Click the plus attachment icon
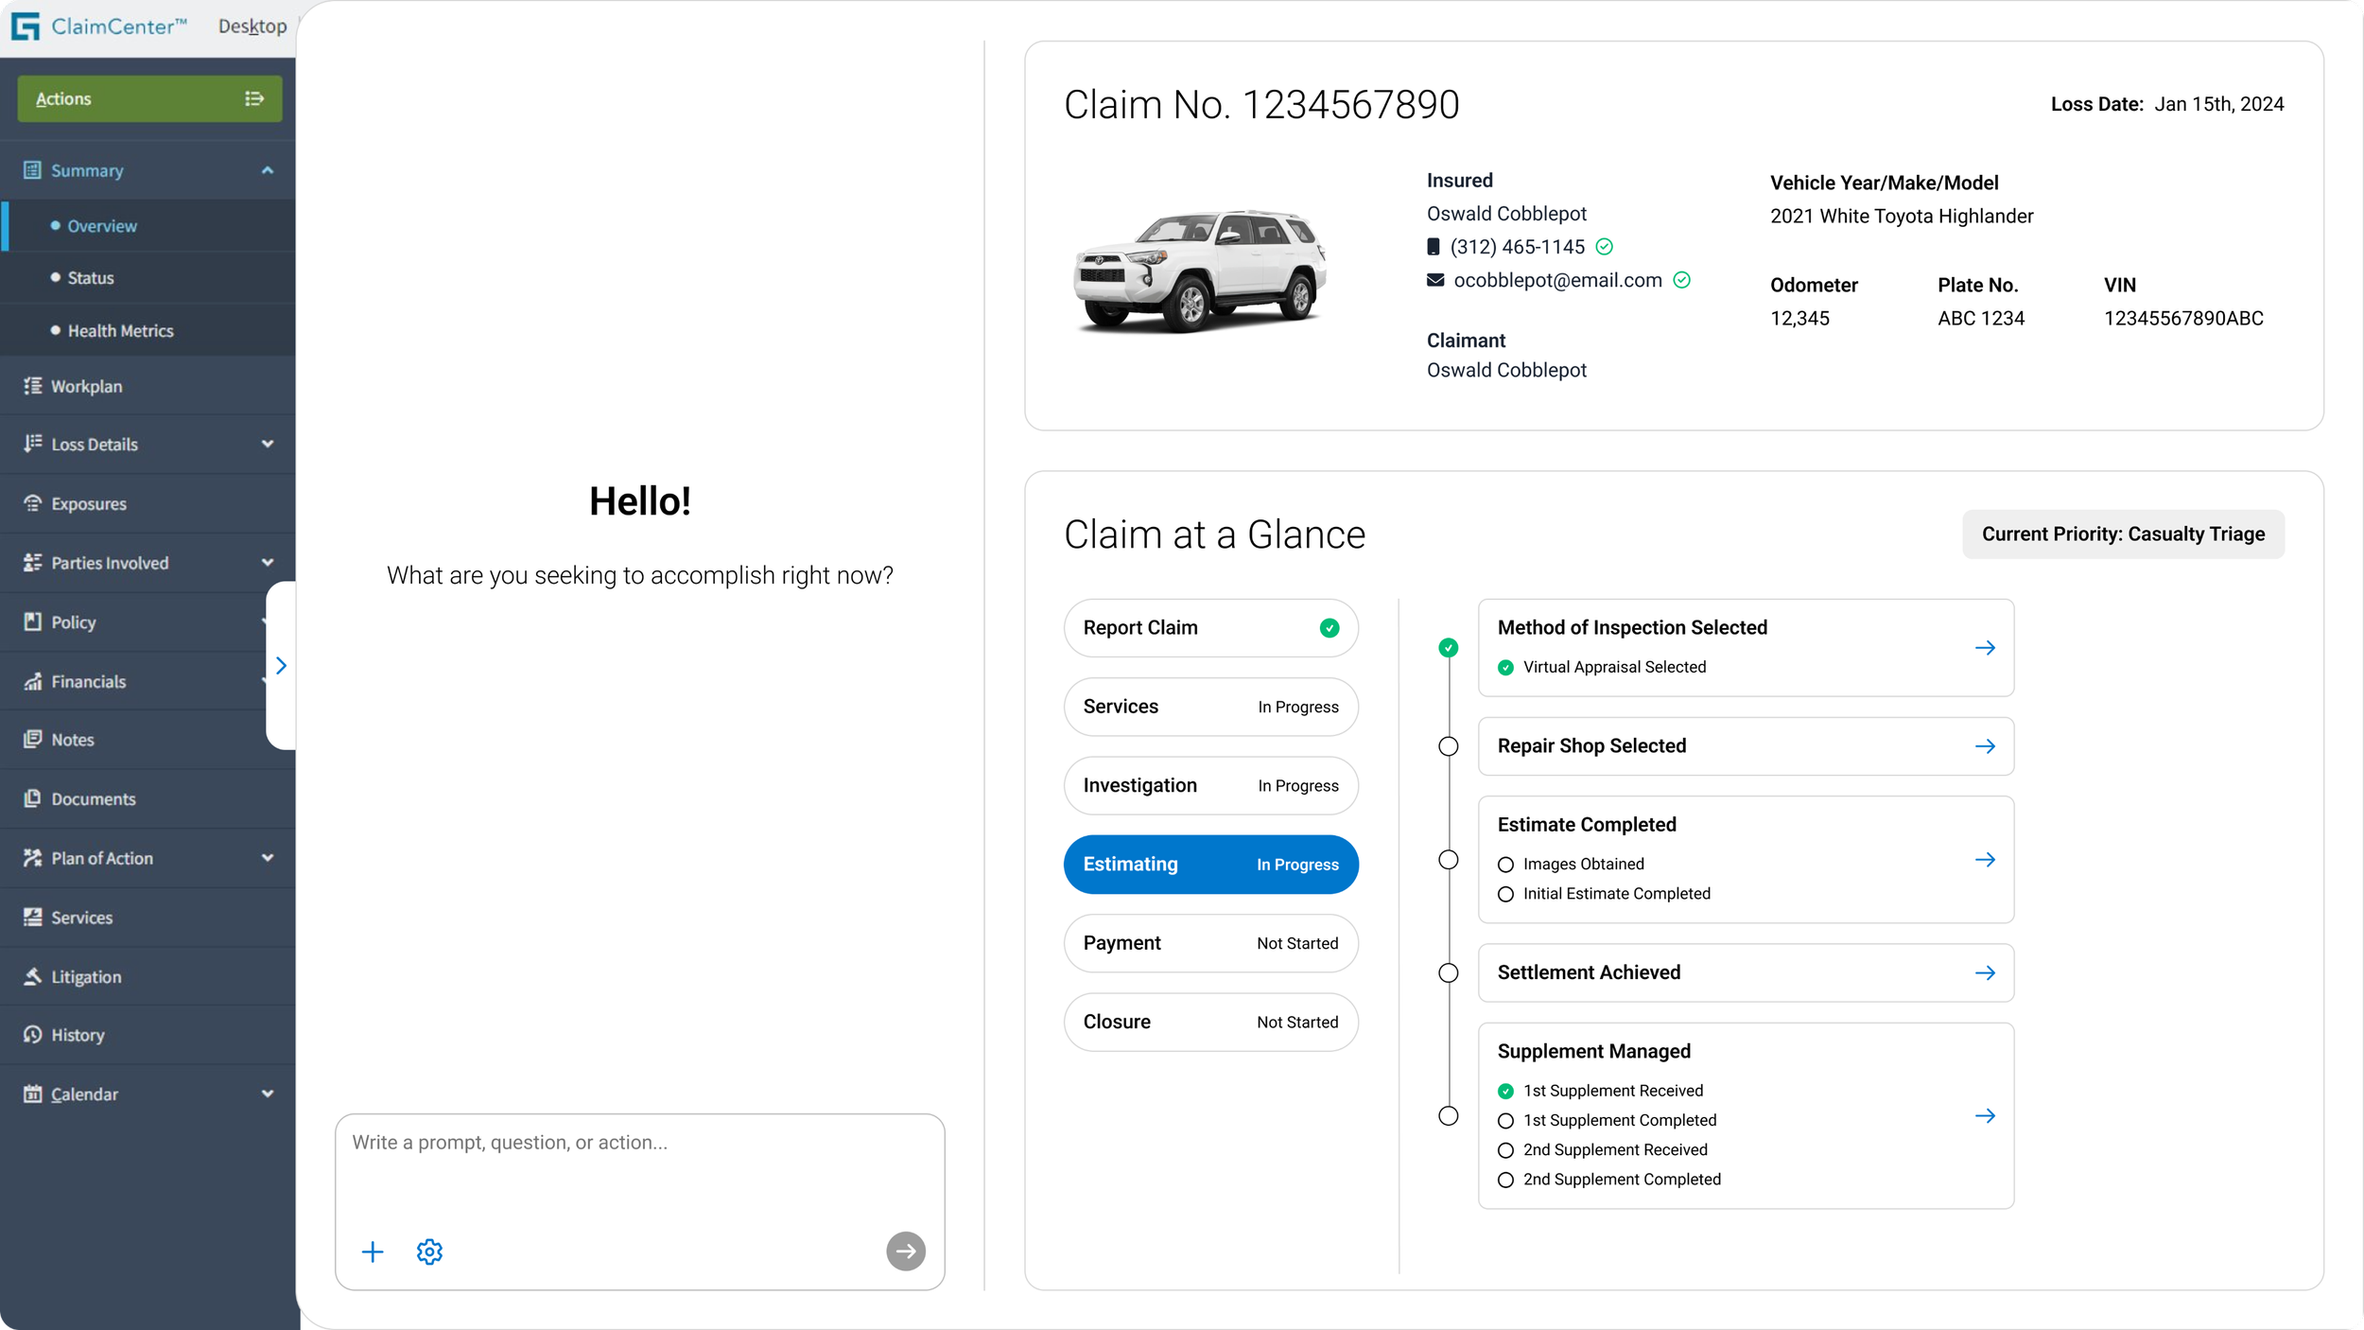Image resolution: width=2364 pixels, height=1330 pixels. point(373,1251)
